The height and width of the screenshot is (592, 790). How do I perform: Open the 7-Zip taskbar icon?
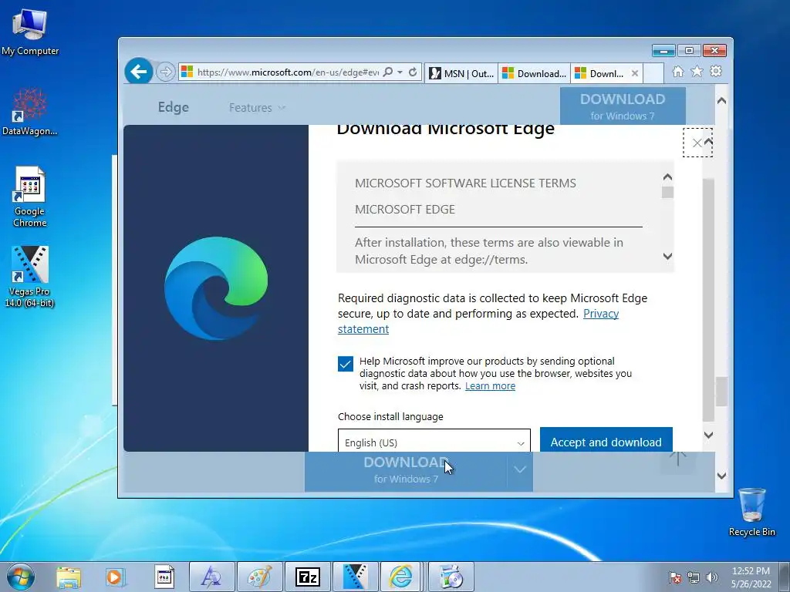[308, 577]
